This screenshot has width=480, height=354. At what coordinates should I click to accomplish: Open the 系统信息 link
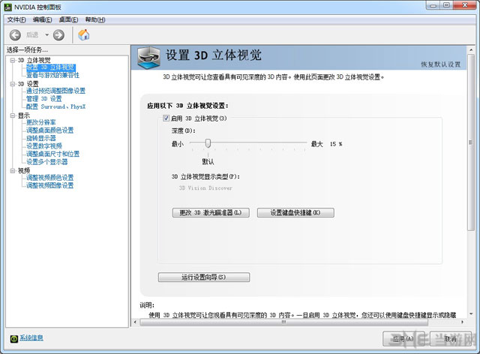(x=31, y=337)
